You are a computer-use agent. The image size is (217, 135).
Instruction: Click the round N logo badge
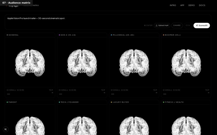6,129
